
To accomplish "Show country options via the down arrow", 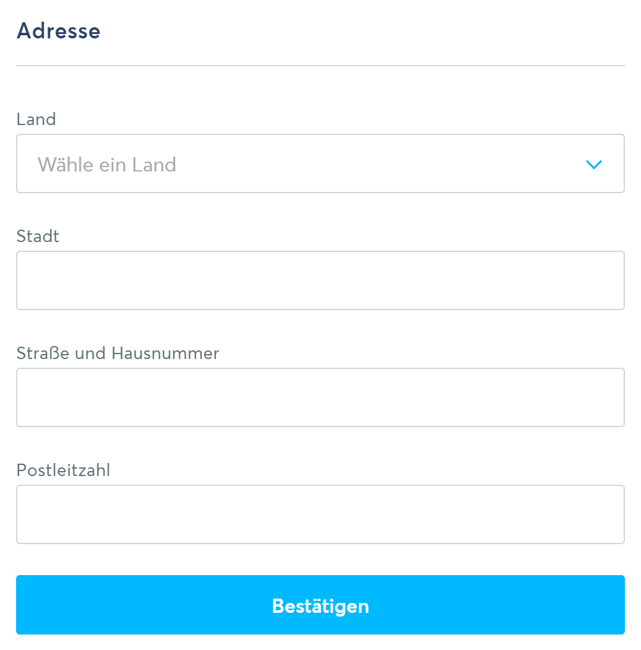I will coord(593,164).
